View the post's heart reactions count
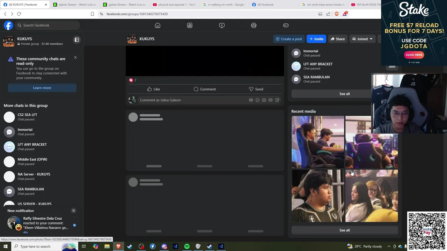This screenshot has height=251, width=447. (x=133, y=80)
